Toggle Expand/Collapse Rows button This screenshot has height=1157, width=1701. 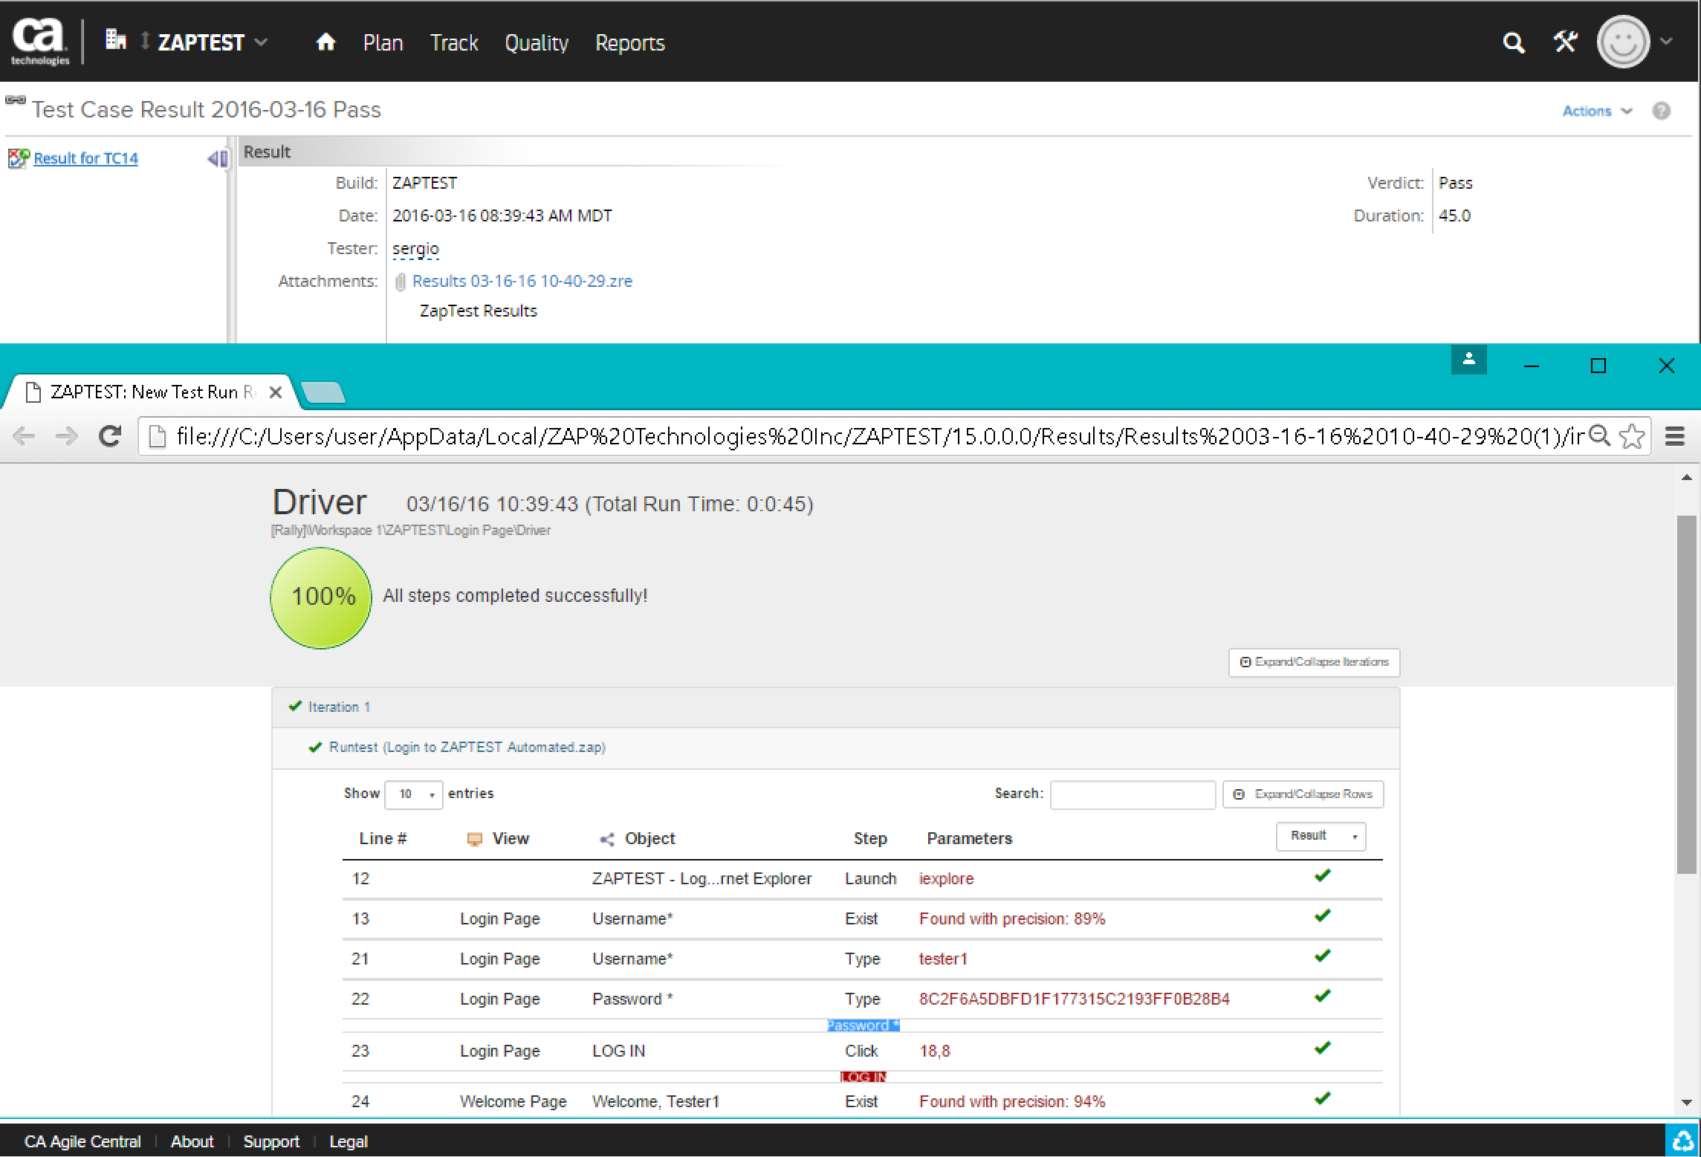pos(1303,794)
